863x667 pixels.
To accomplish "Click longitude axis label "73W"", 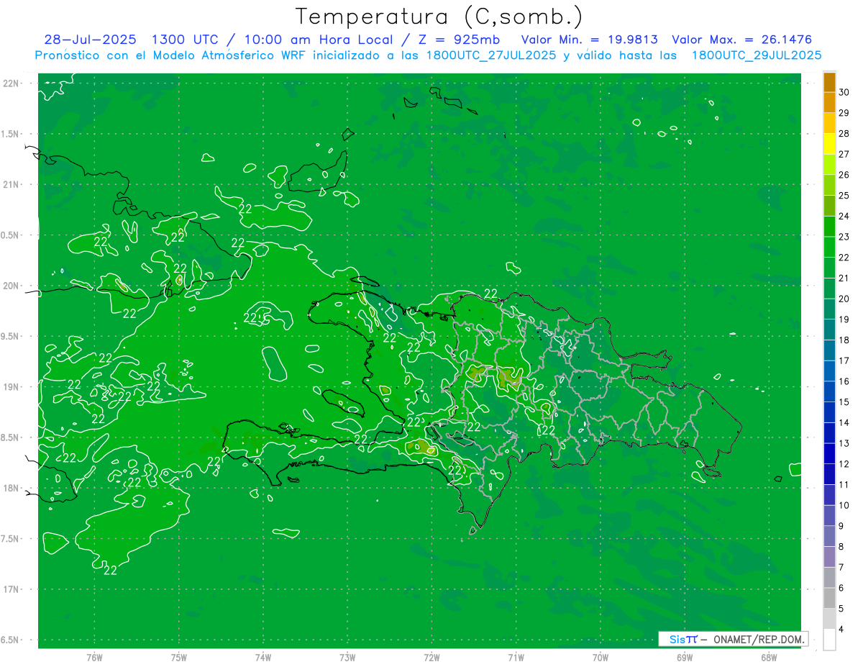I will 347,658.
